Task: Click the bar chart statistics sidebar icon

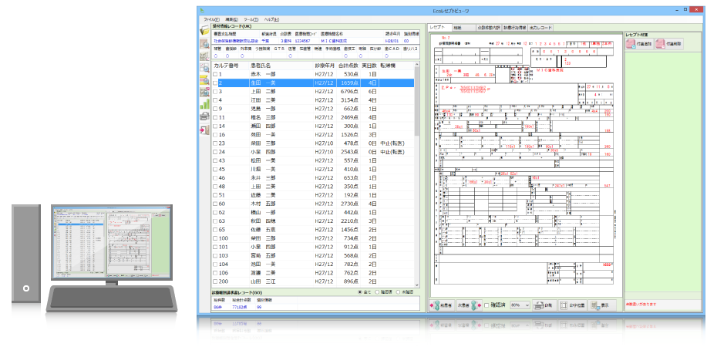Action: click(x=204, y=104)
